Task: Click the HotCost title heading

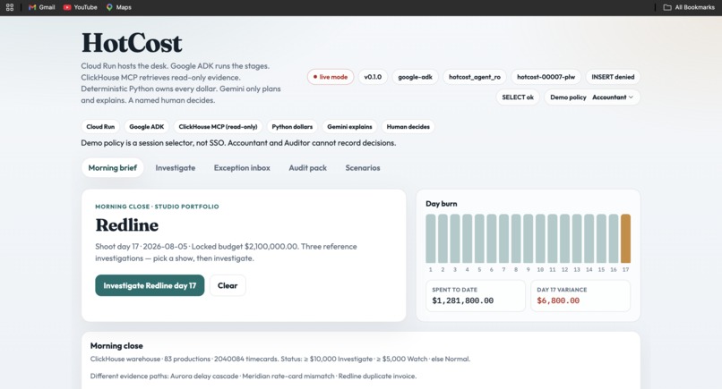Action: (x=132, y=43)
